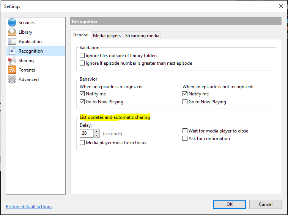Click Restore default settings link
The image size is (288, 215).
29,207
